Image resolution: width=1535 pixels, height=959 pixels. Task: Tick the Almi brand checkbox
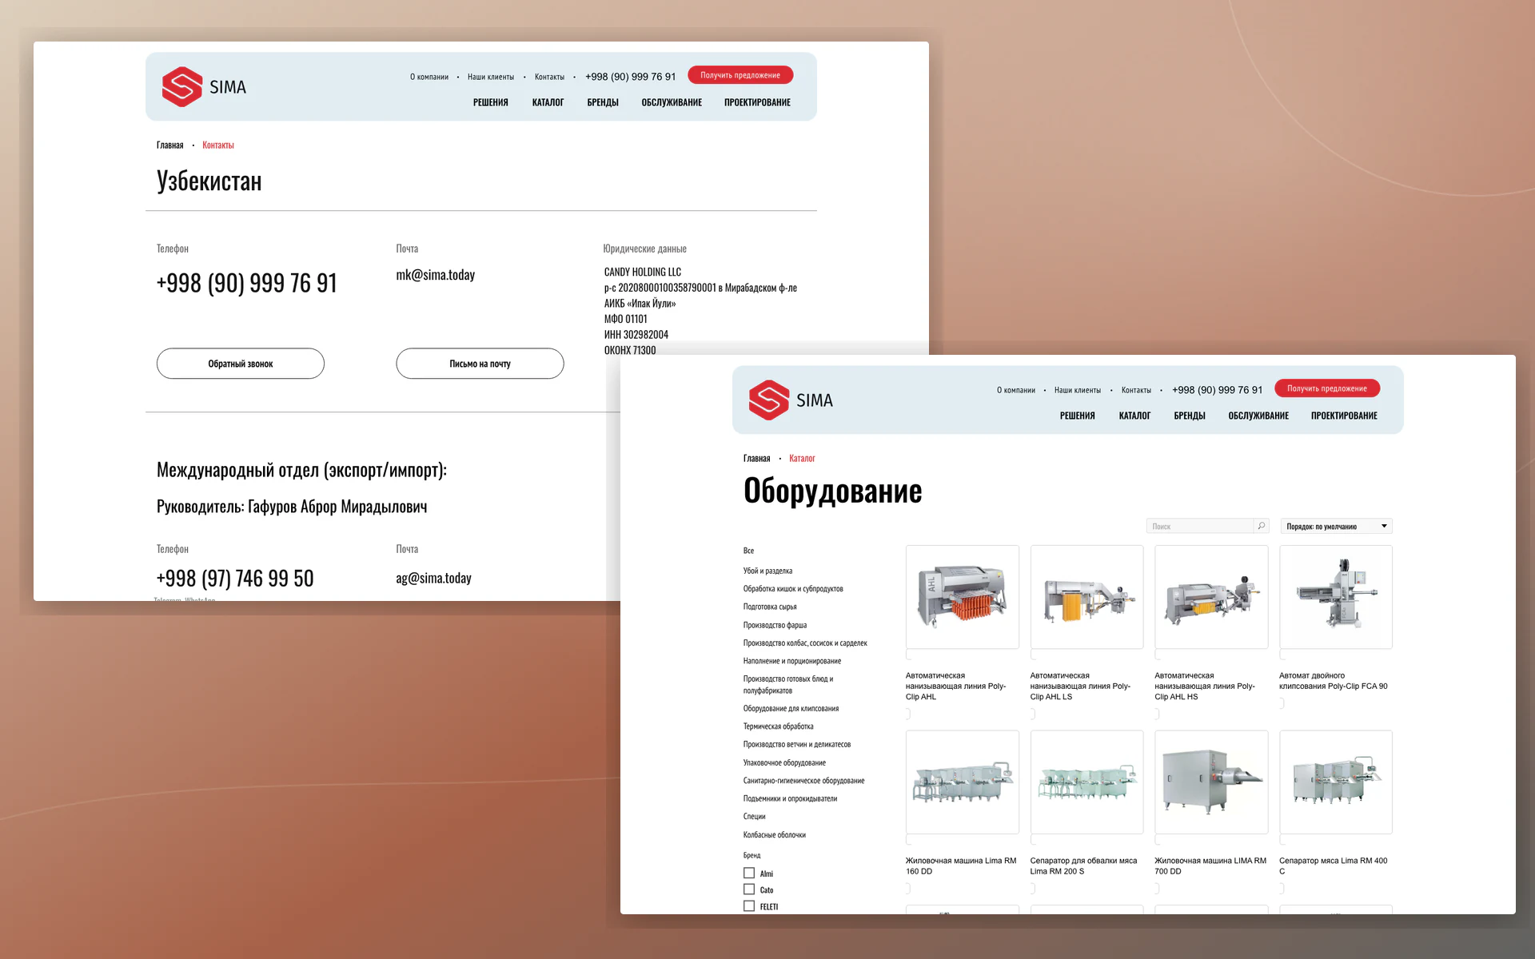[749, 873]
